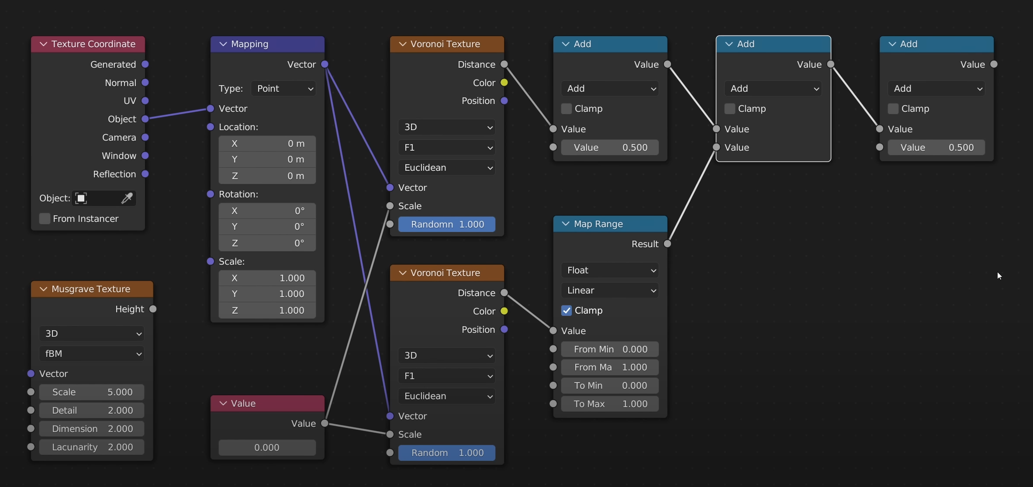Open the Mapping Type dropdown set to Point
Image resolution: width=1033 pixels, height=487 pixels.
point(284,89)
